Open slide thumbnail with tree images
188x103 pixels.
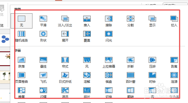click(5, 77)
